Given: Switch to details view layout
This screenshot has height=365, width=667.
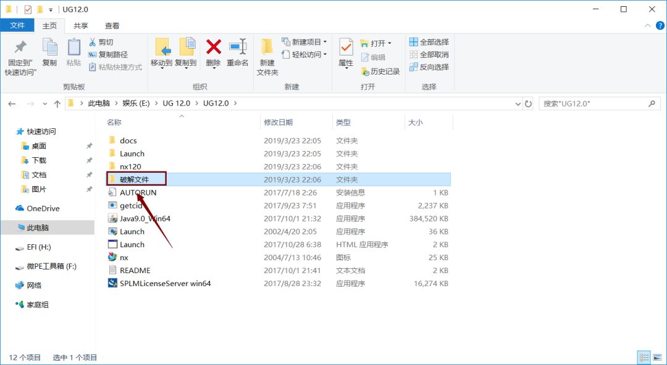Looking at the screenshot, I should [644, 358].
